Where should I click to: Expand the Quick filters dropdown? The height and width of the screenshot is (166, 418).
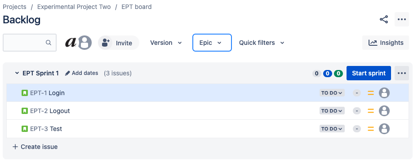[x=262, y=43]
